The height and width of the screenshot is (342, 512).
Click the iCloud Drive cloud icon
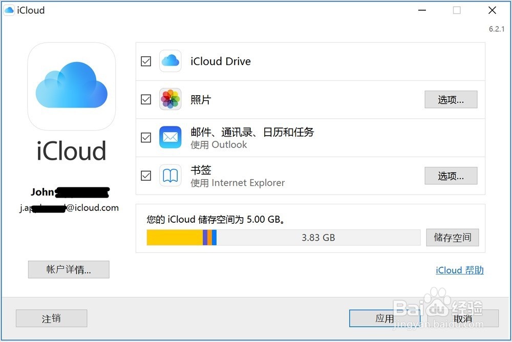[x=170, y=61]
